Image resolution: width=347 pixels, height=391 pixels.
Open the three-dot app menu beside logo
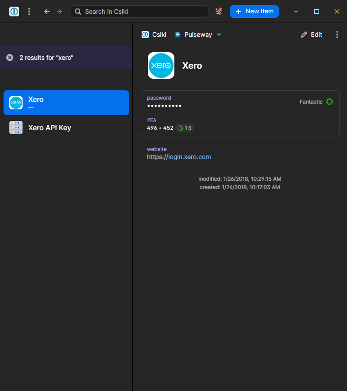click(29, 12)
